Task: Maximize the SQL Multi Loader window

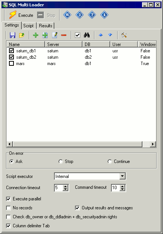Action: [151, 5]
